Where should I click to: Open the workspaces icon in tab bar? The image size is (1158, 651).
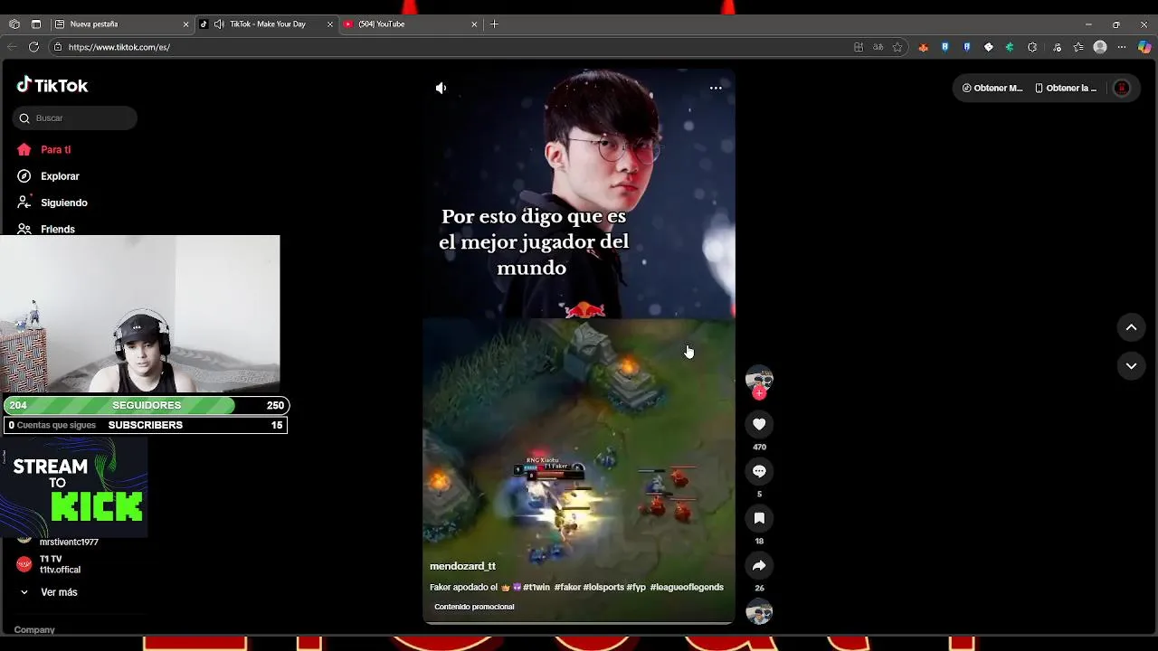(14, 24)
